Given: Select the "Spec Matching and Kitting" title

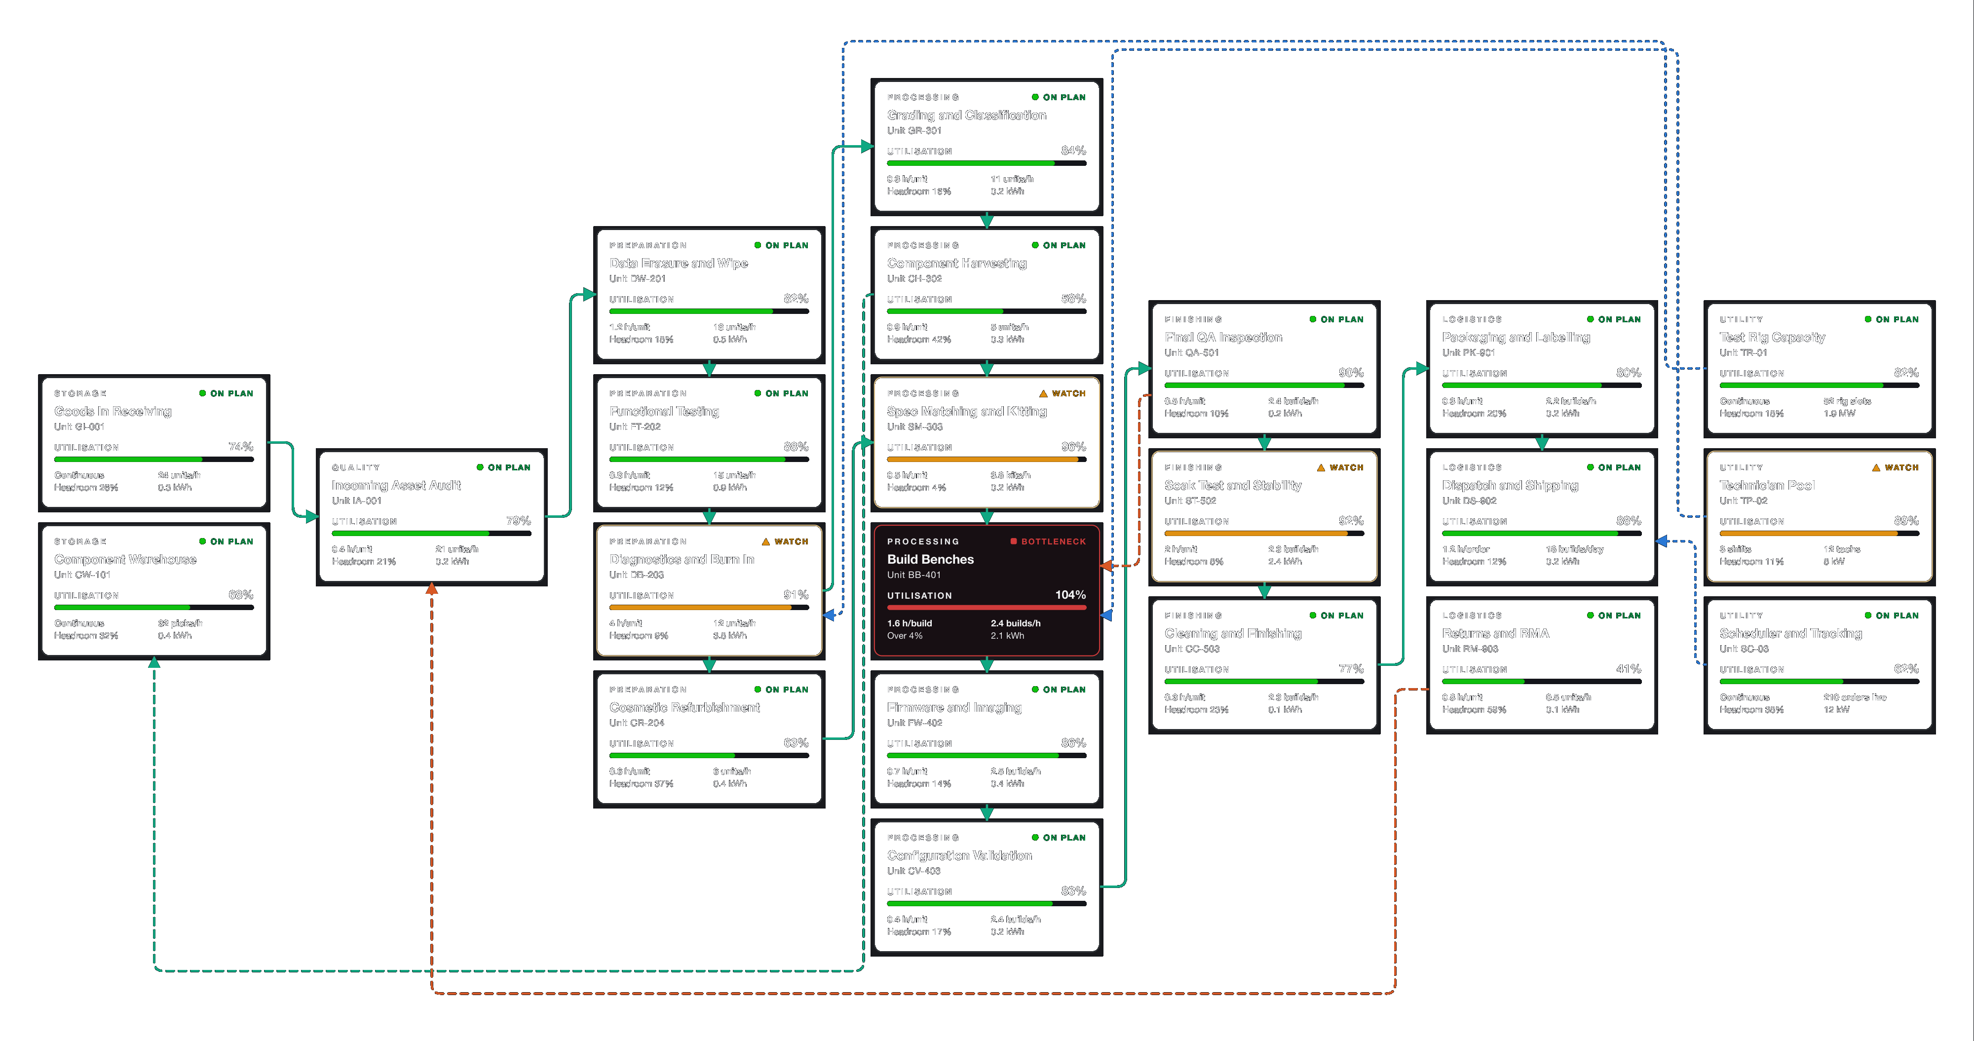Looking at the screenshot, I should click(x=966, y=412).
